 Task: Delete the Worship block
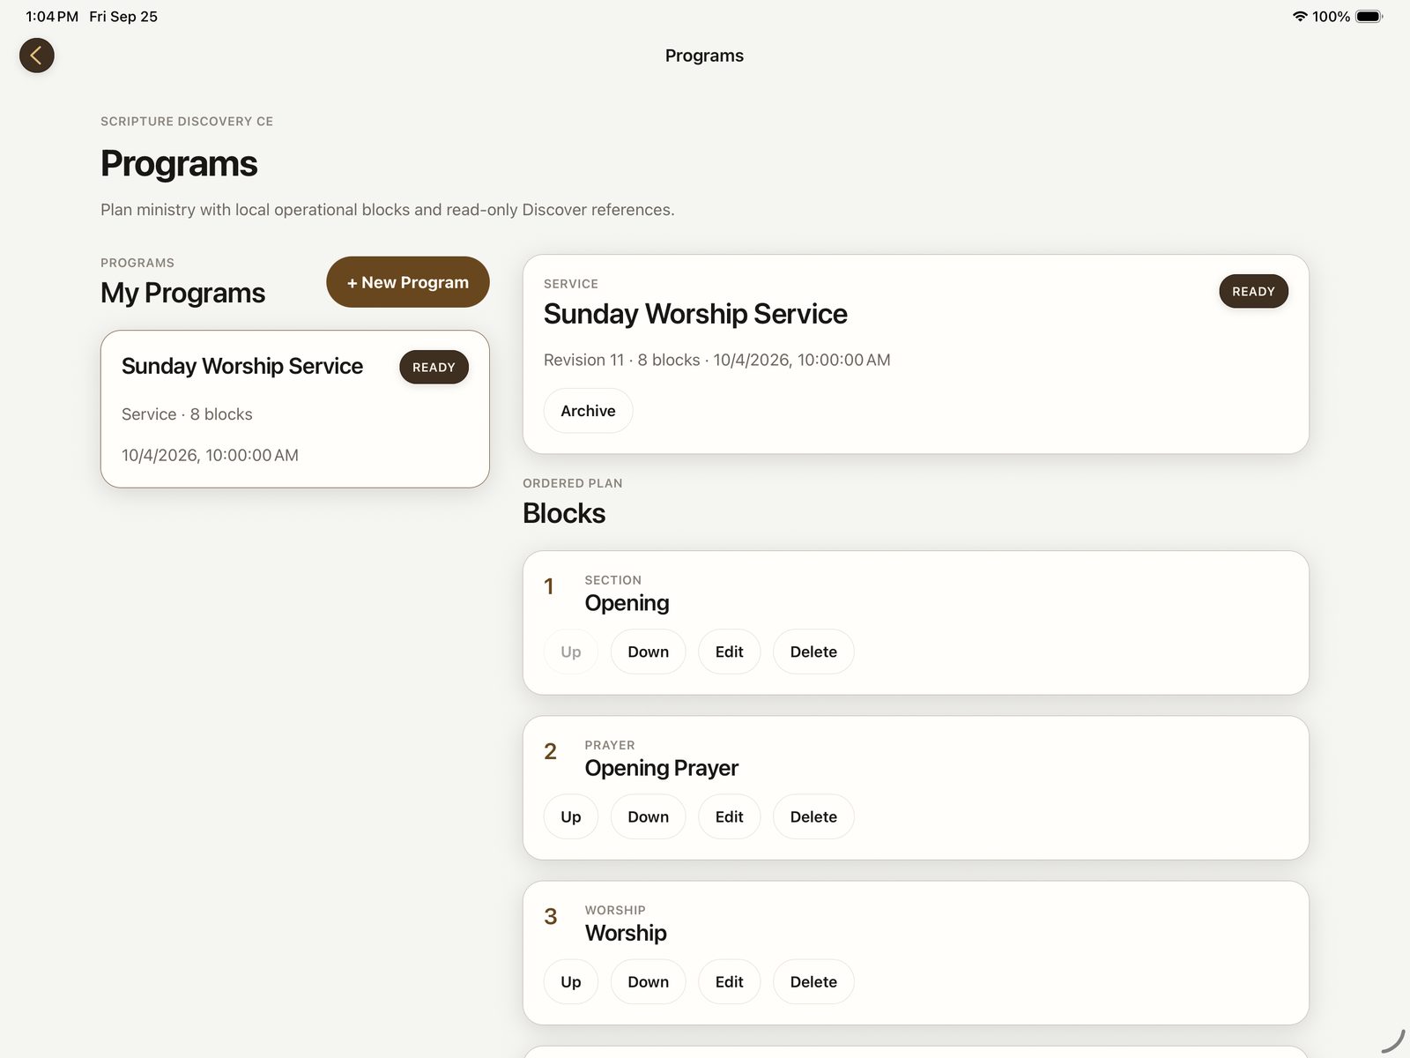[x=813, y=981]
